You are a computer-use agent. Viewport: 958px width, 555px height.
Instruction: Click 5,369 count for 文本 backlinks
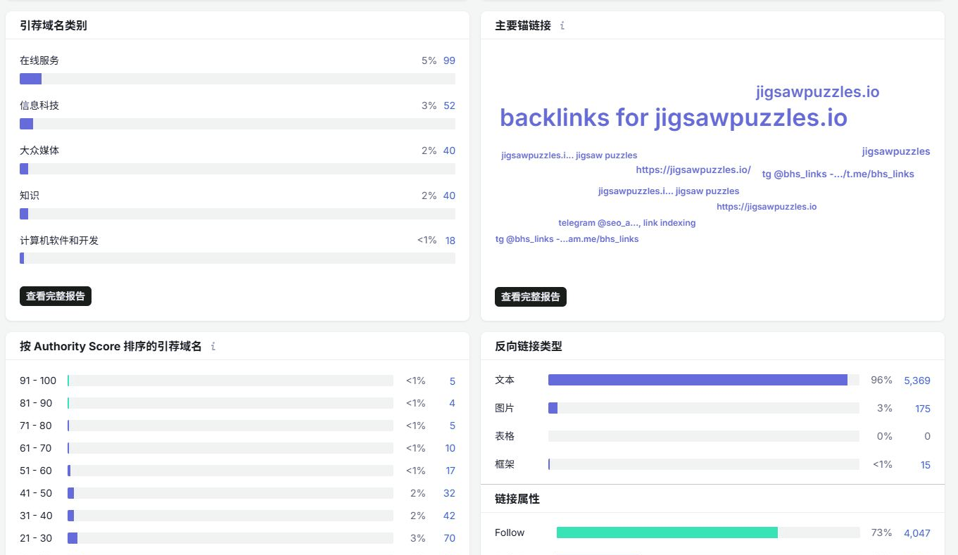917,381
